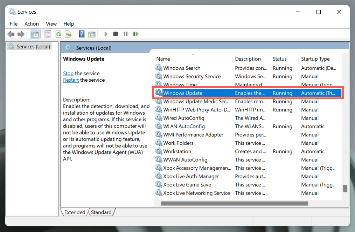Screen dimensions: 355x232
Task: Maximize the Services window
Action: [319, 12]
